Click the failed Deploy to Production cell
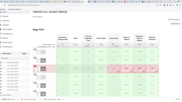The height and width of the screenshot is (102, 182). [152, 69]
